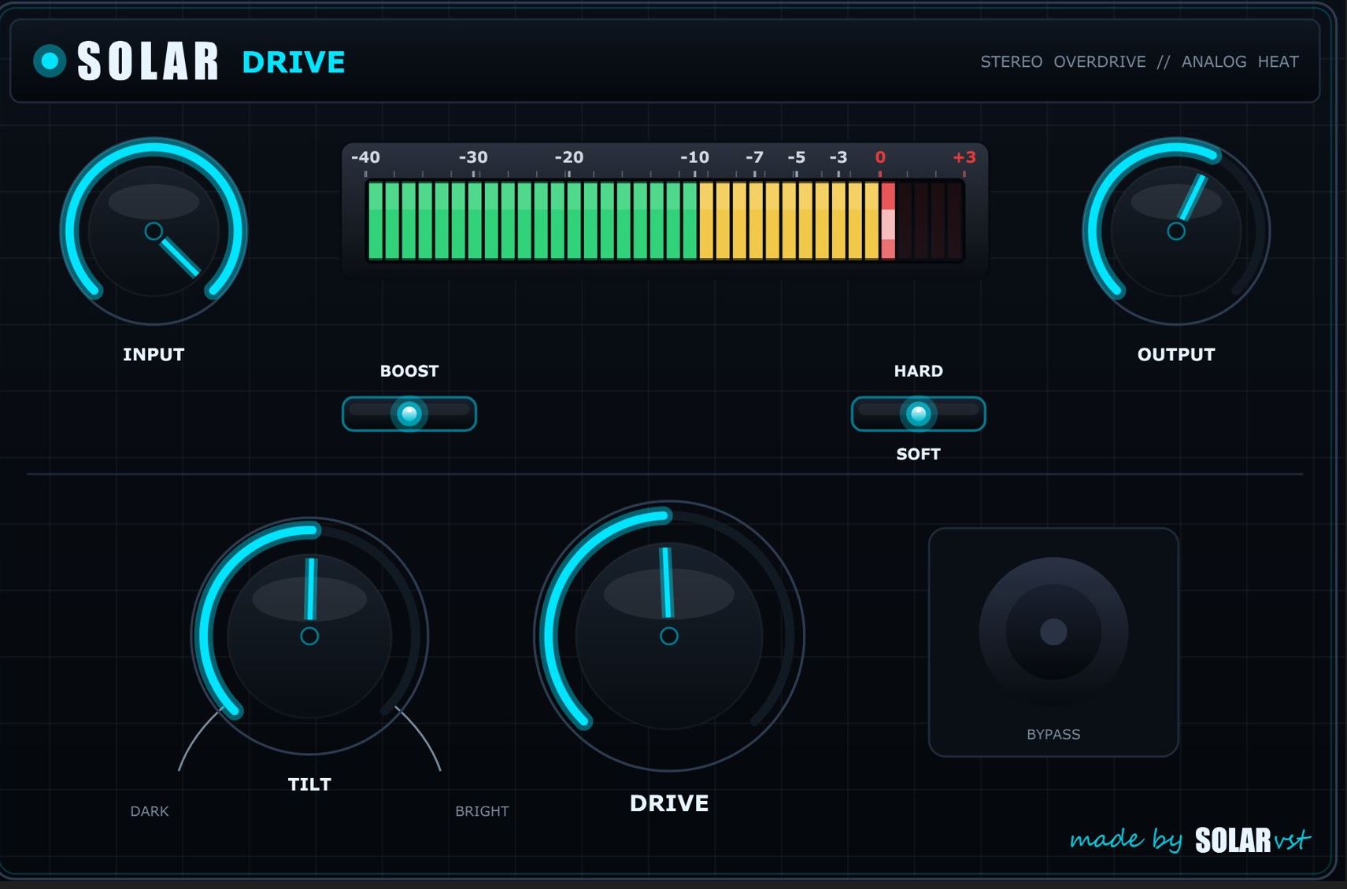Click the -30 meter scale label
Image resolution: width=1347 pixels, height=889 pixels.
click(473, 157)
